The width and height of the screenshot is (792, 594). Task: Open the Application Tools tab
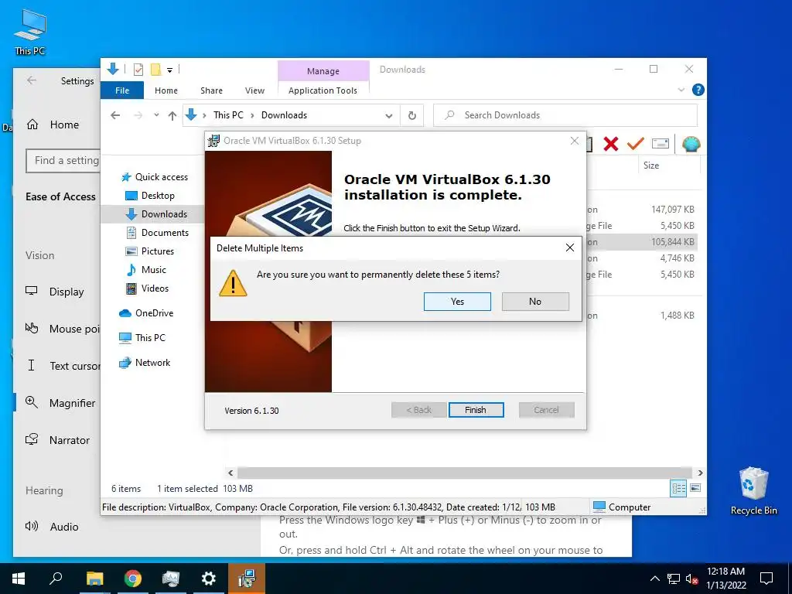(323, 90)
